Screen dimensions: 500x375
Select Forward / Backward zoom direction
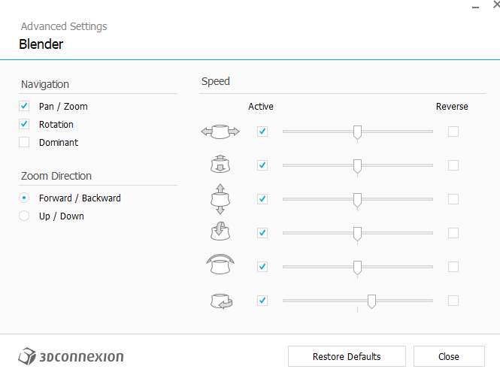[x=24, y=198]
